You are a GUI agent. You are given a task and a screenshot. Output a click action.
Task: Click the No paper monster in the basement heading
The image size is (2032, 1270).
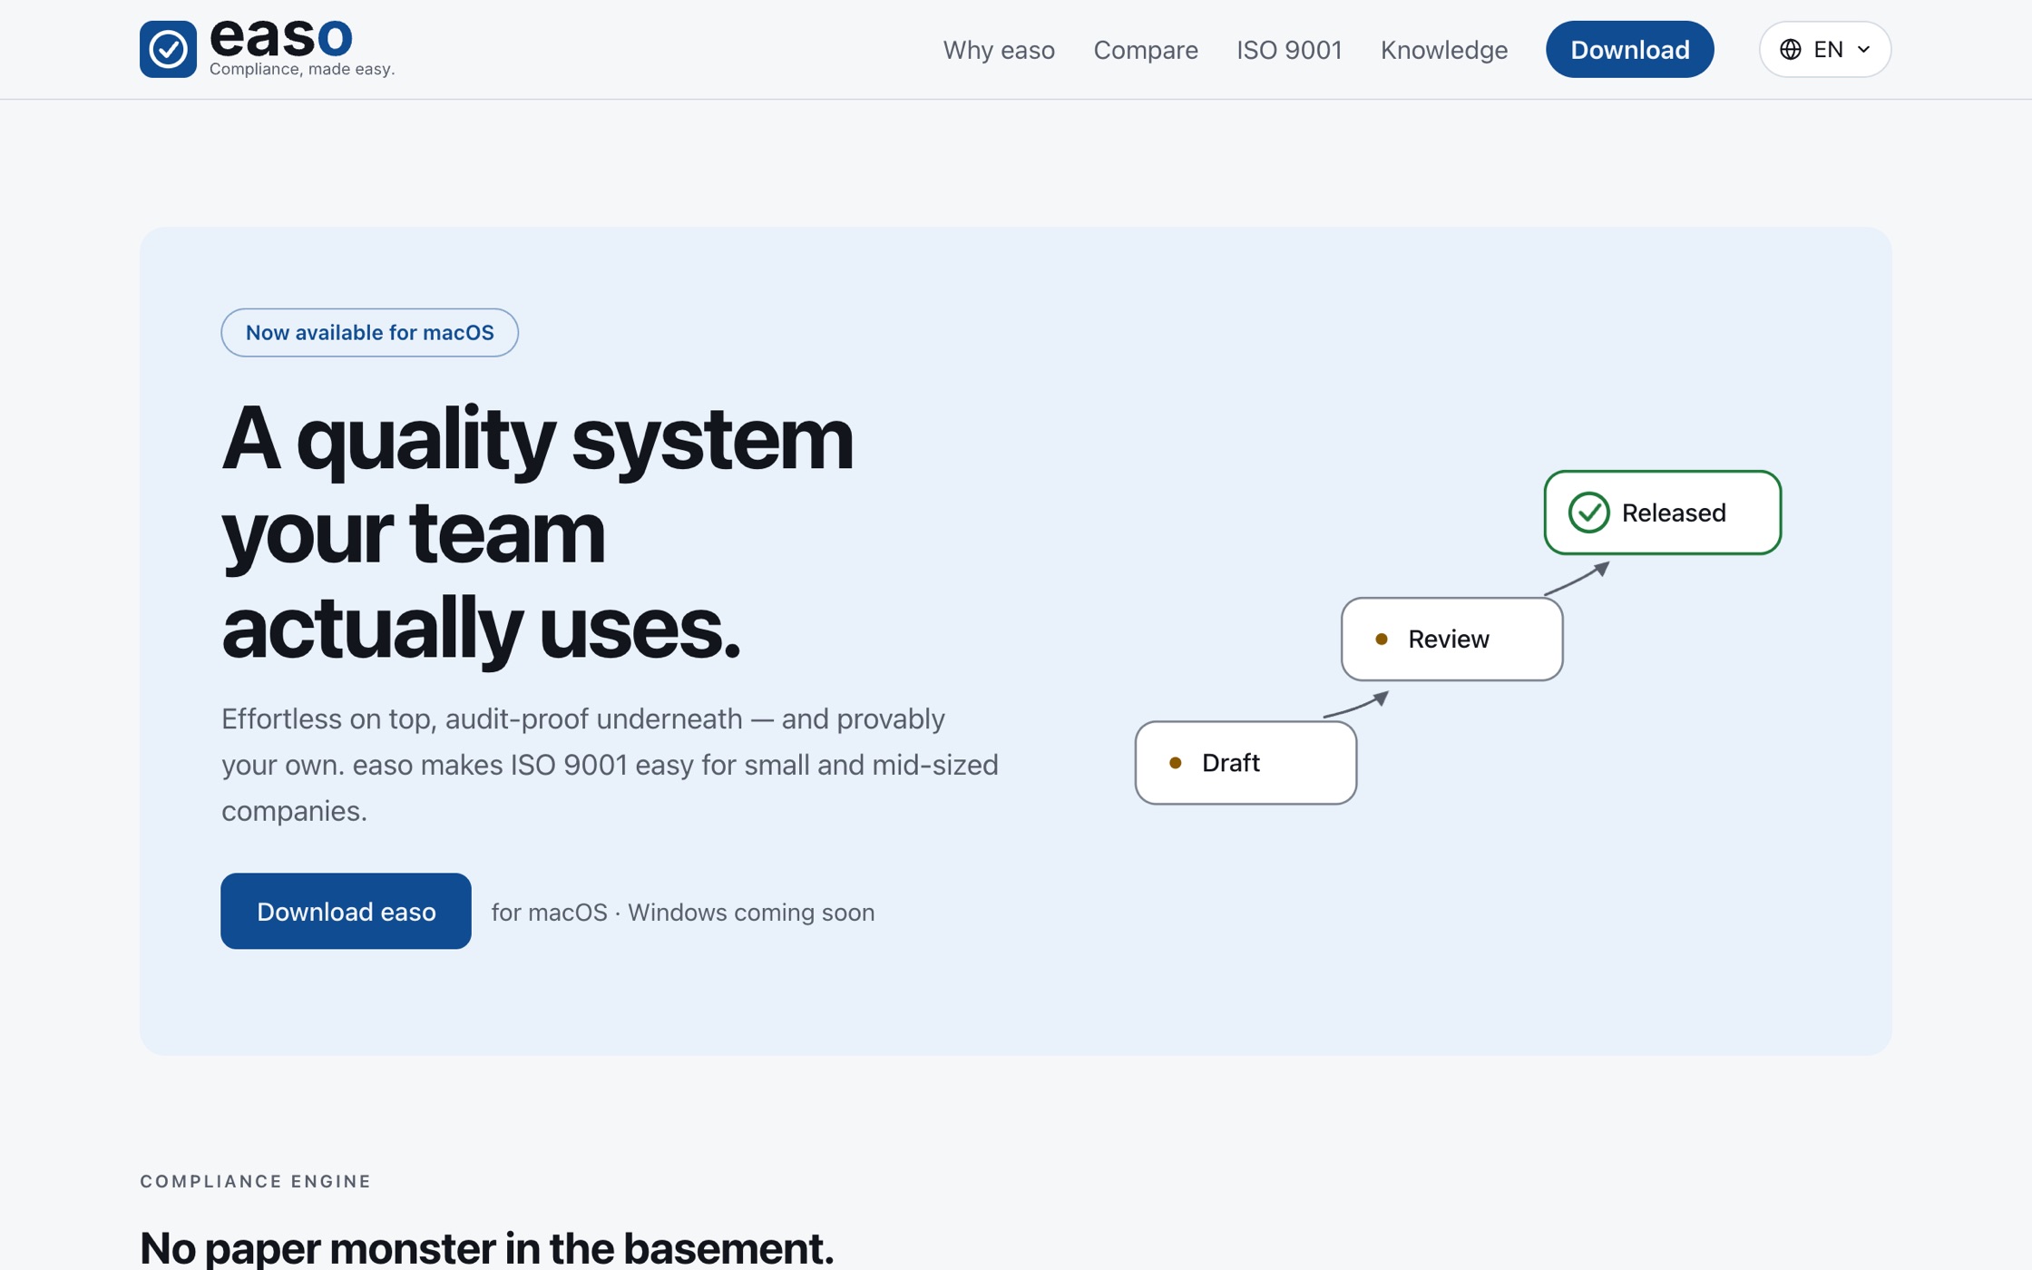tap(486, 1247)
